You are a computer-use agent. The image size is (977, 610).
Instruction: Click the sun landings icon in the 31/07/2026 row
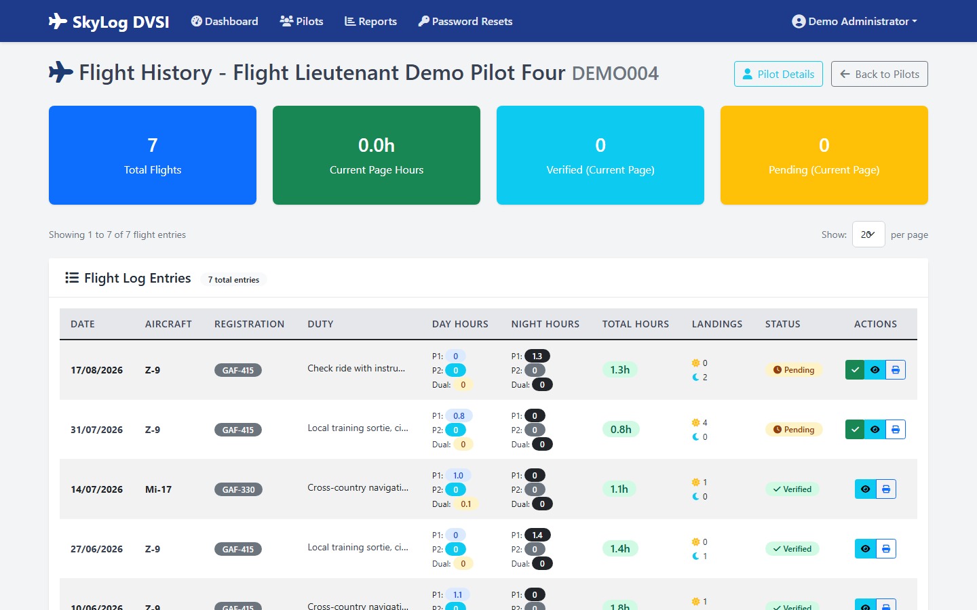[x=695, y=422]
